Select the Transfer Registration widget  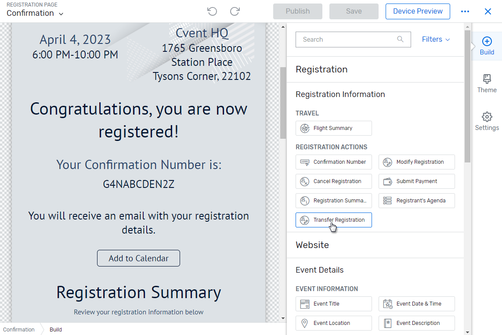(x=333, y=220)
